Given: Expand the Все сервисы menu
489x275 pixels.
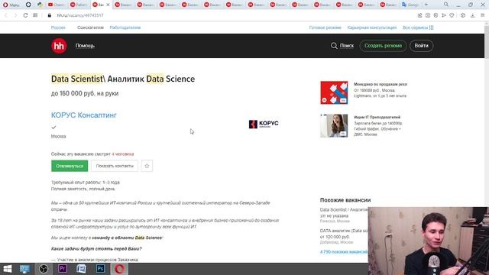Looking at the screenshot, I should [x=418, y=27].
